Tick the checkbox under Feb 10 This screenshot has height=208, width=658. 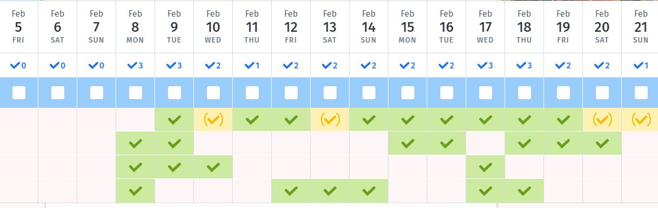pos(213,93)
